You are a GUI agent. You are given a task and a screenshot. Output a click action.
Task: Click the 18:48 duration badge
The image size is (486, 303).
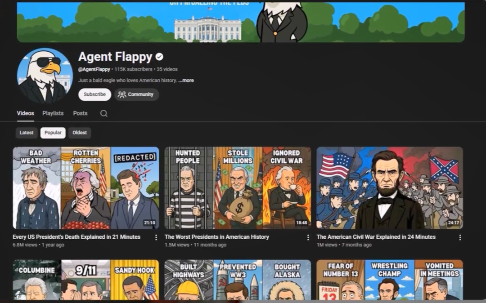tap(301, 223)
